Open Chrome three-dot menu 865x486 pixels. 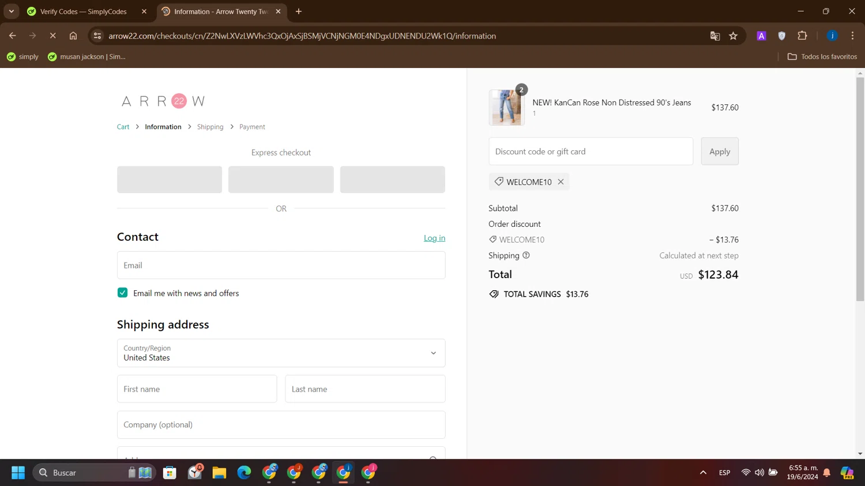pos(852,36)
